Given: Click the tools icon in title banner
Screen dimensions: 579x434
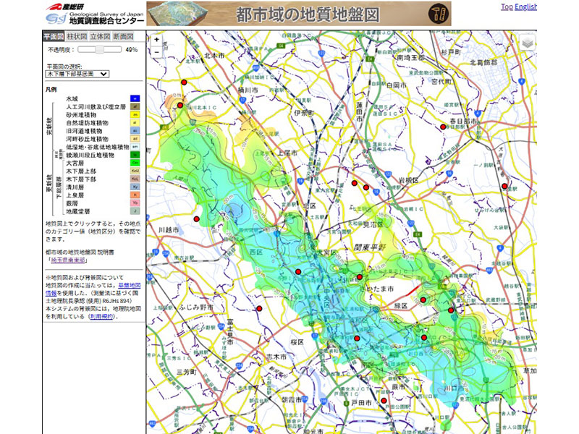Looking at the screenshot, I should (436, 13).
